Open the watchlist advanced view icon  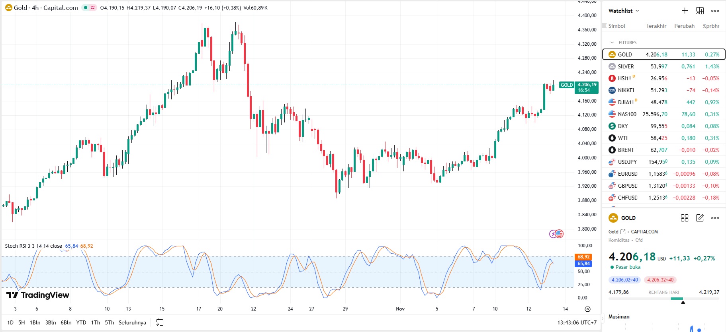[x=700, y=11]
